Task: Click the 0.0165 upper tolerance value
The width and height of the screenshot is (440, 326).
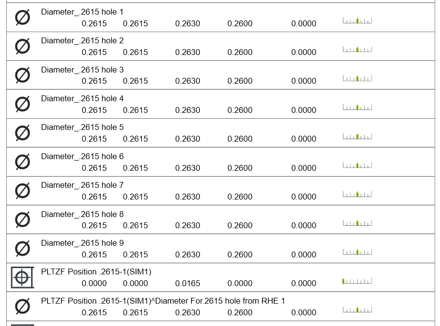Action: click(188, 283)
